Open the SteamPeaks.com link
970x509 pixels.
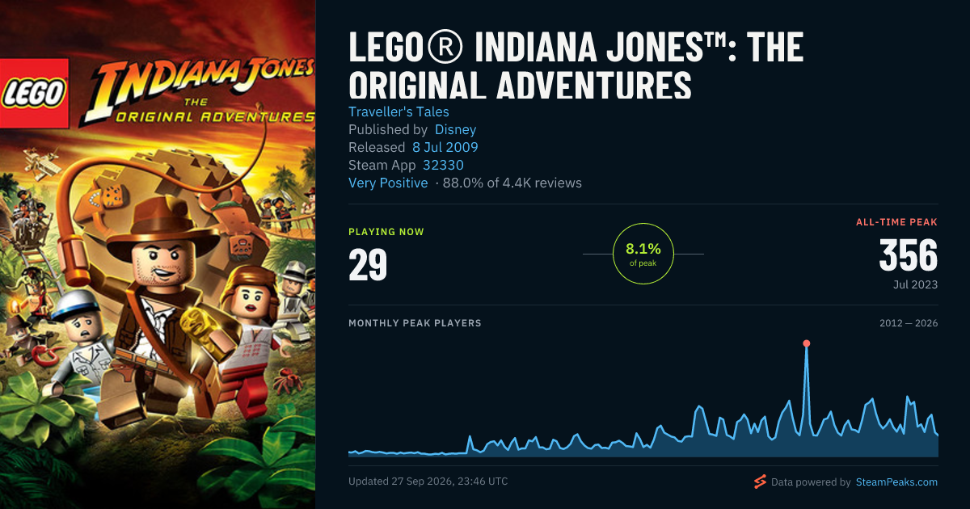896,482
